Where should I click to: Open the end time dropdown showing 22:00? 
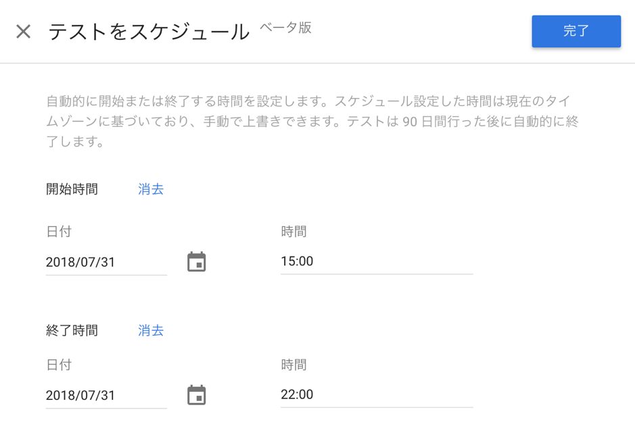point(376,394)
